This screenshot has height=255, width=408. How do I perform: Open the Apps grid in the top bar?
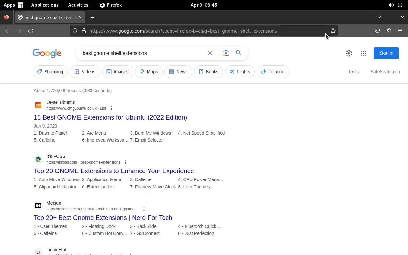pyautogui.click(x=14, y=5)
